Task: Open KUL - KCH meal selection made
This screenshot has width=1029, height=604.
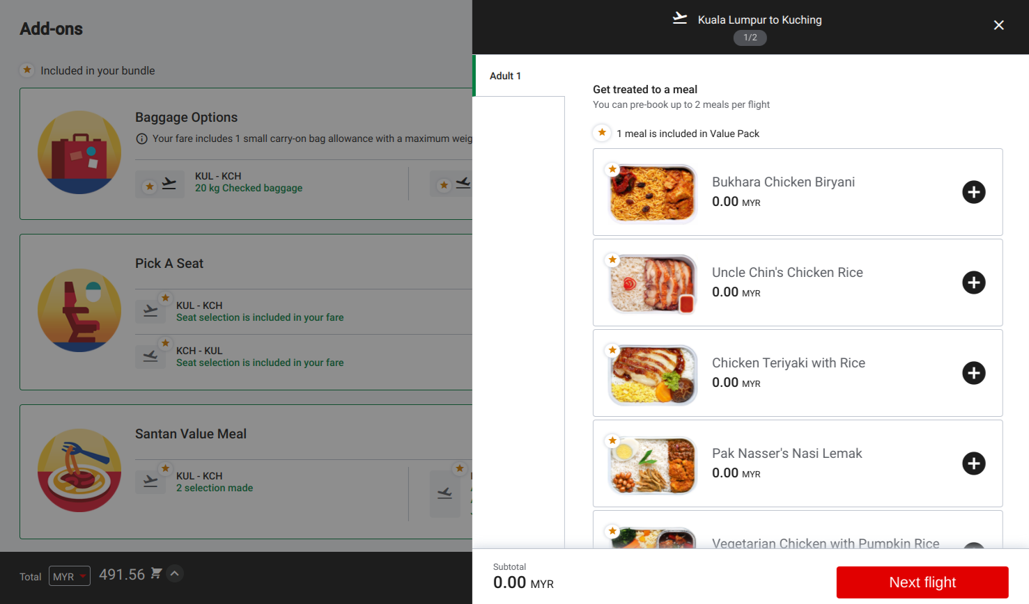Action: (x=215, y=482)
